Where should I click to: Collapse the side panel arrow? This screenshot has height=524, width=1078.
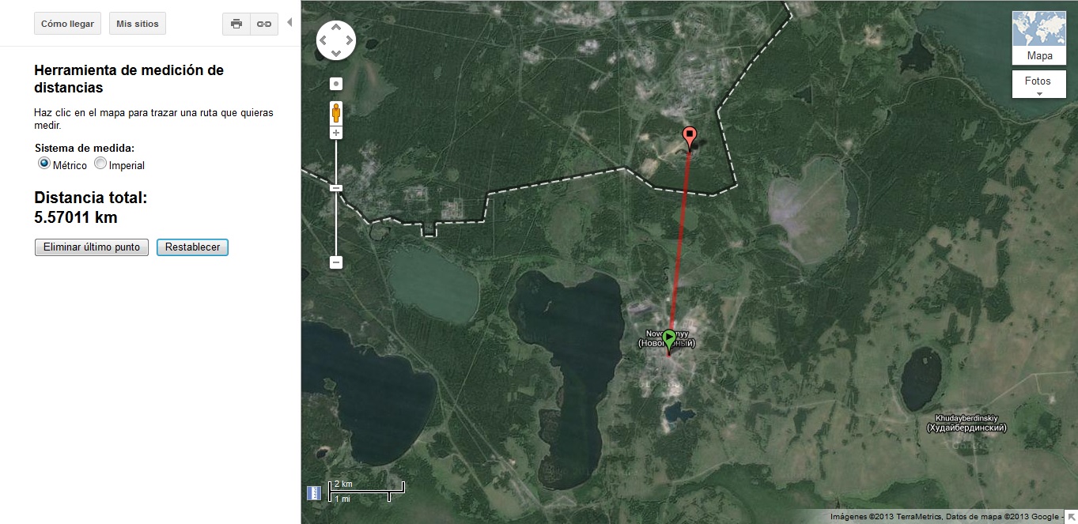click(289, 22)
